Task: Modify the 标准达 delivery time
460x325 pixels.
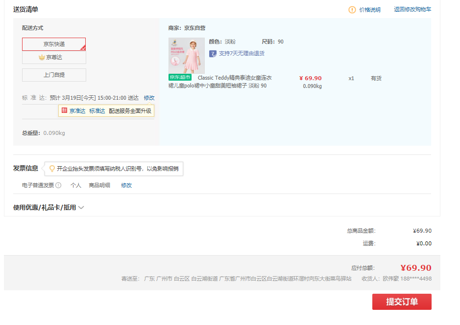Action: click(149, 98)
